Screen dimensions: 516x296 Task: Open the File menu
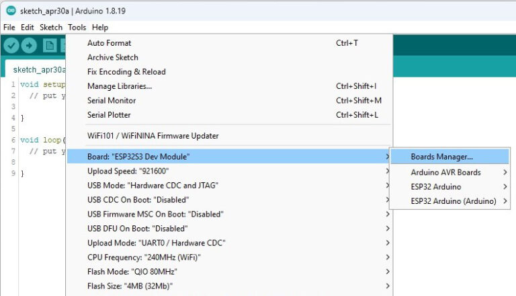9,28
